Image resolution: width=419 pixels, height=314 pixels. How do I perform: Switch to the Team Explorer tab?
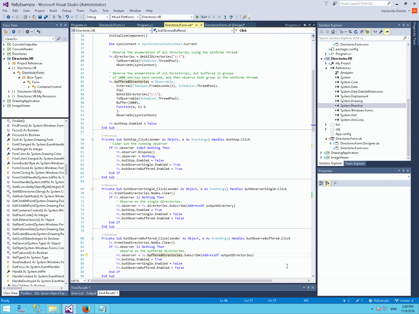point(355,164)
